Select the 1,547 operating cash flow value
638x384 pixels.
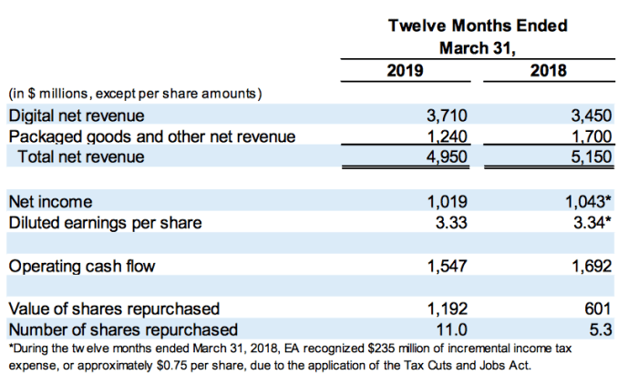447,266
